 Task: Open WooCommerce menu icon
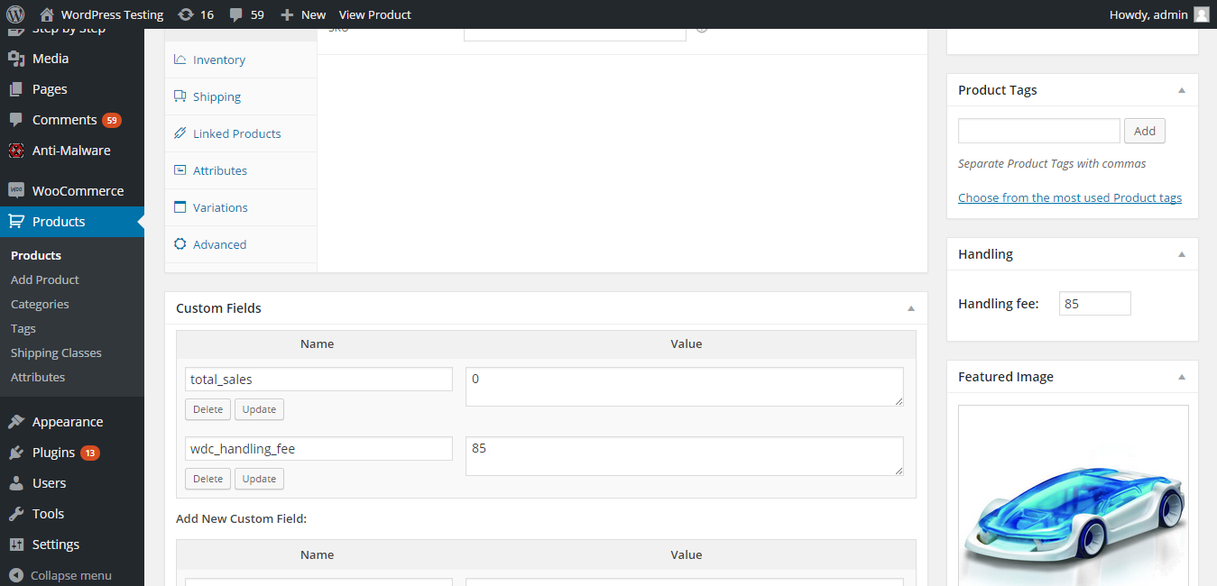pyautogui.click(x=16, y=191)
